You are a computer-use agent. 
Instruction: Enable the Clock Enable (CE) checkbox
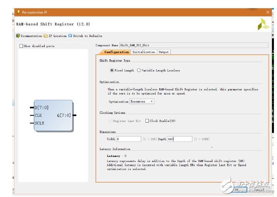click(x=147, y=121)
